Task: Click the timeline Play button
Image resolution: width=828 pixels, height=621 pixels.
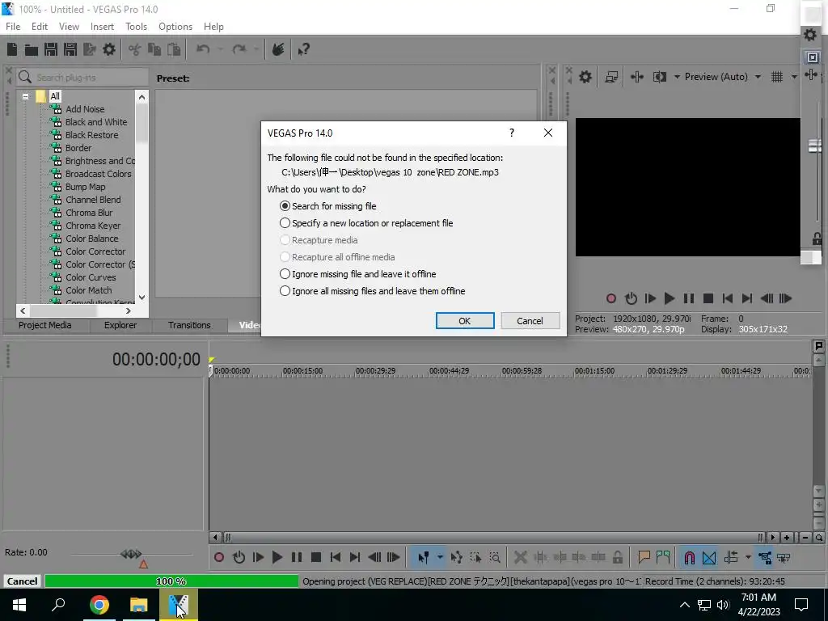Action: [x=277, y=557]
